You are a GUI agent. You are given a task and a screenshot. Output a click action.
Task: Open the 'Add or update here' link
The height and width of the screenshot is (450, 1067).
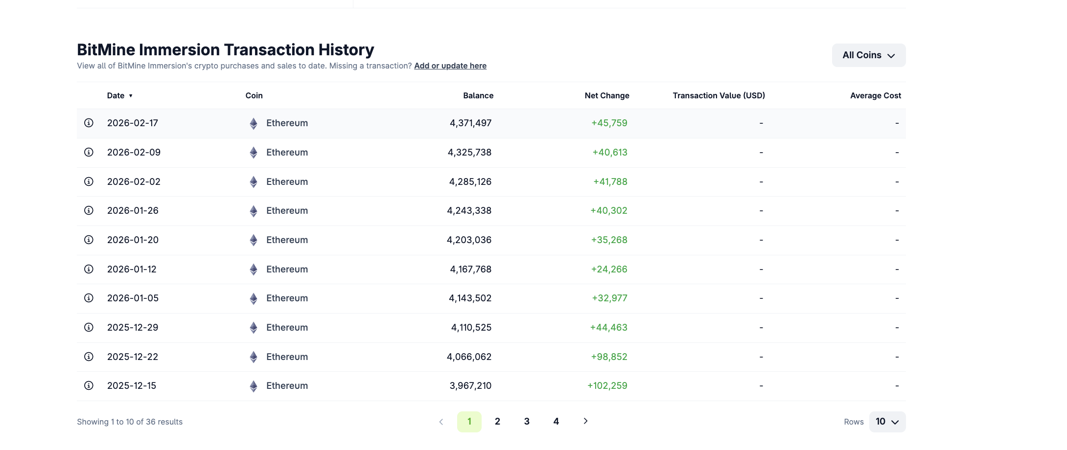click(x=450, y=66)
